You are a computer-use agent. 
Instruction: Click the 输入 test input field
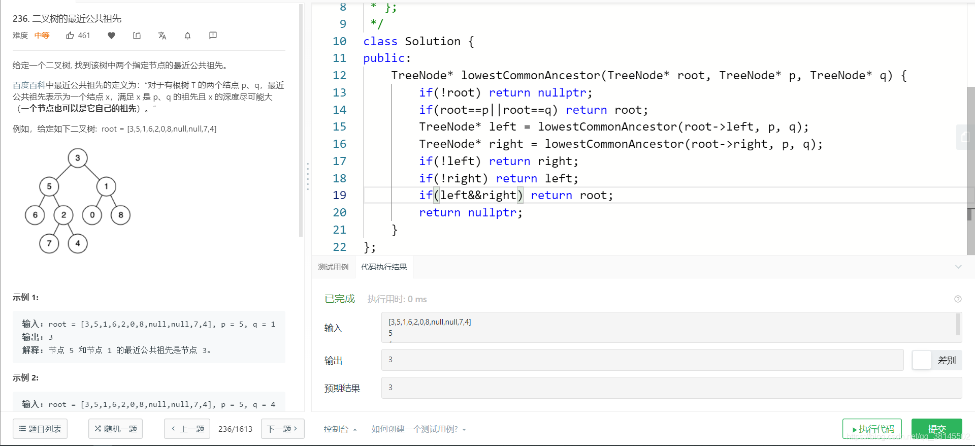point(671,327)
